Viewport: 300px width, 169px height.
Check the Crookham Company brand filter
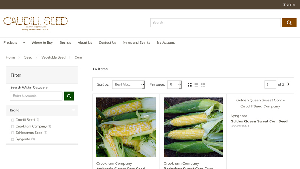[13, 127]
